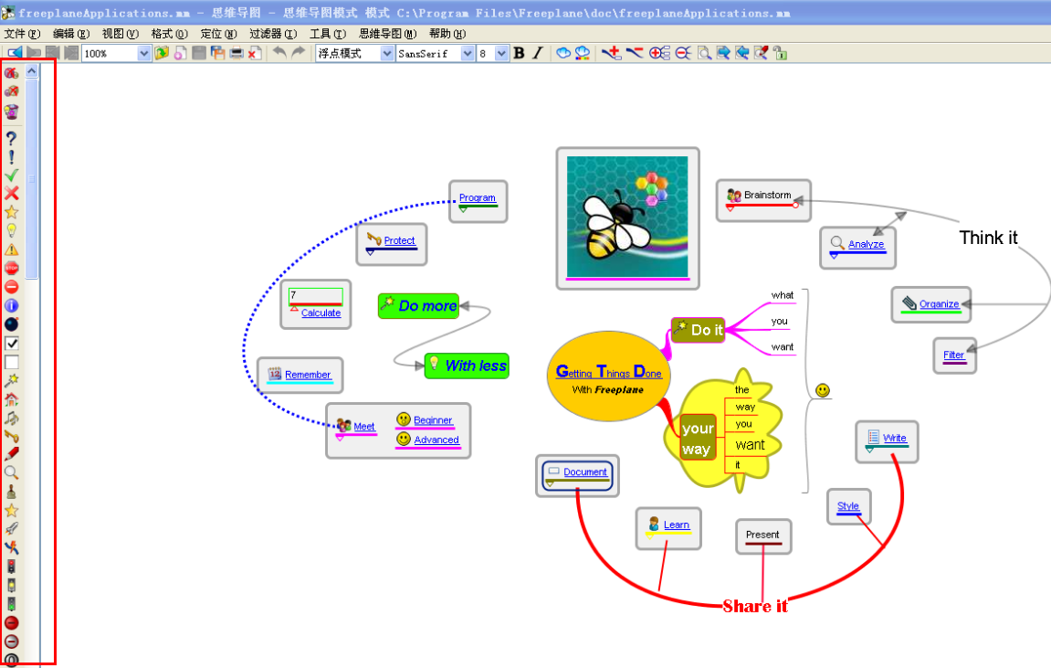Add the STOP sign icon
Screen dimensions: 1051x668
(11, 269)
